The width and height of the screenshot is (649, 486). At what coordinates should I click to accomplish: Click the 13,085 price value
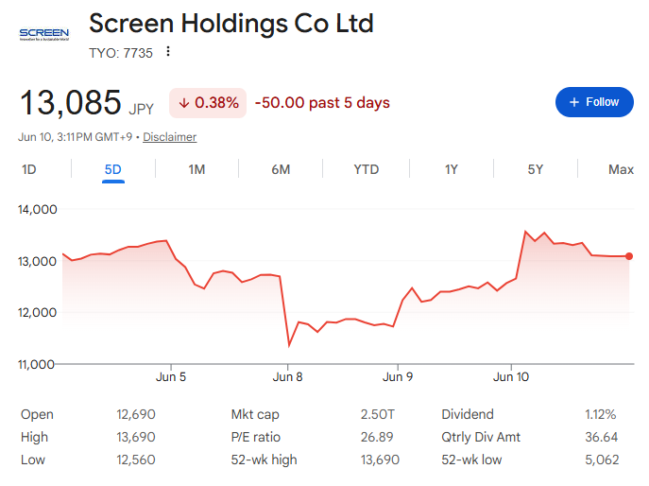point(70,103)
